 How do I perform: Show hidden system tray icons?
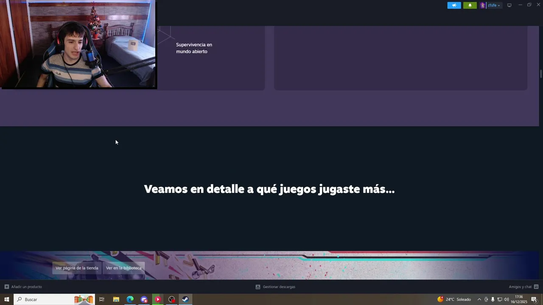479,299
